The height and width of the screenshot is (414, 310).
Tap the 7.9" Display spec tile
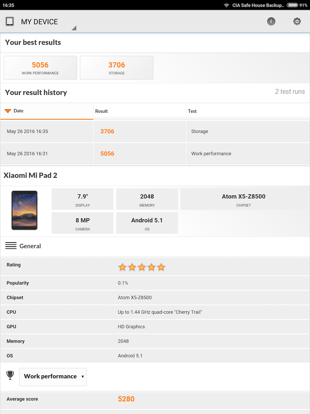tap(82, 199)
